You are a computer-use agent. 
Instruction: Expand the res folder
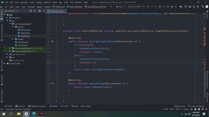7,57
